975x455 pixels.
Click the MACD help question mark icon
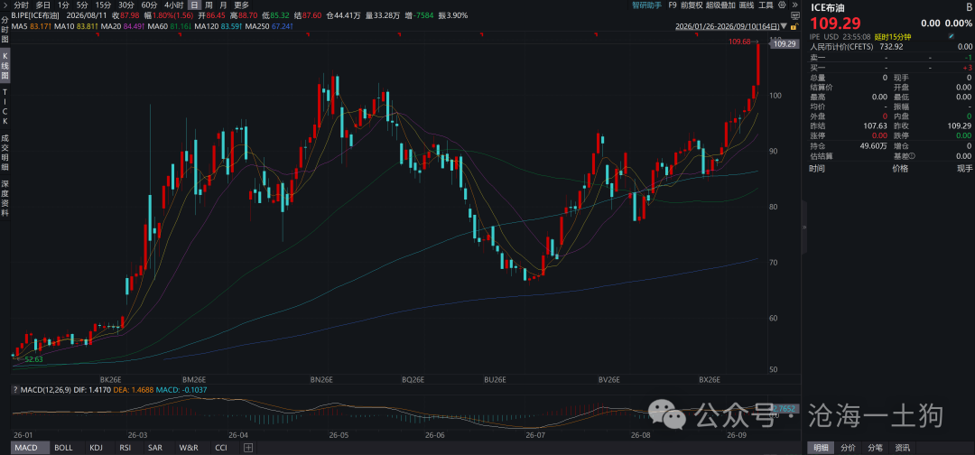pos(17,390)
